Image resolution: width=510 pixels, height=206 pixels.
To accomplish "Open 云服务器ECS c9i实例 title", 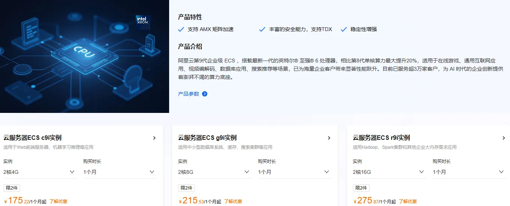I will (33, 138).
